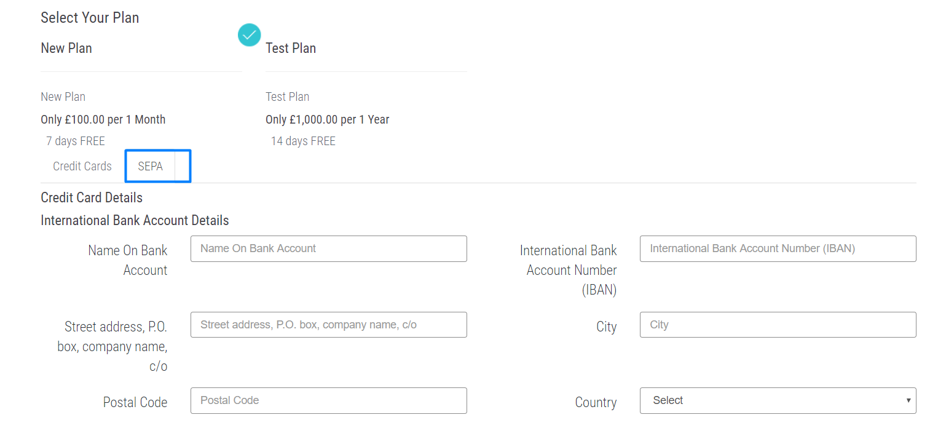The width and height of the screenshot is (938, 428).
Task: Click the '14 days FREE' trial text
Action: 303,141
